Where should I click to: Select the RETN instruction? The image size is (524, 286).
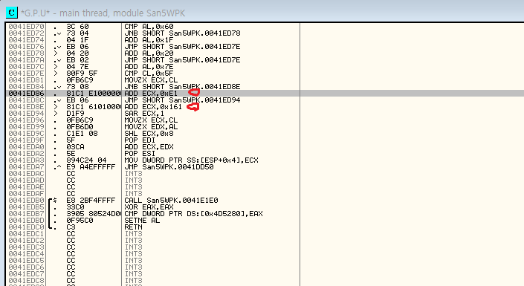133,227
